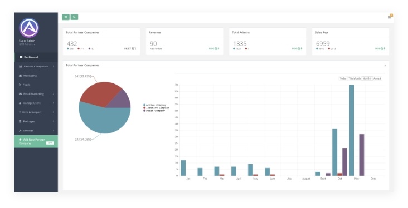Click the Revenue card title
This screenshot has height=208, width=408.
(154, 32)
